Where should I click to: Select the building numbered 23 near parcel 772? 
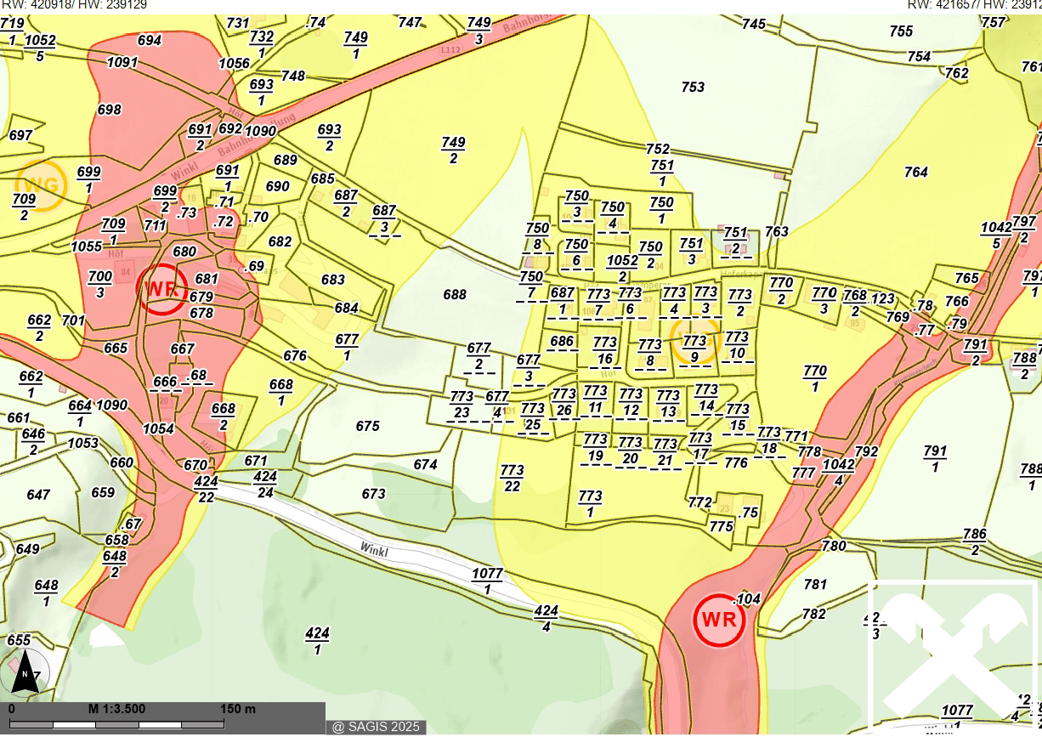pyautogui.click(x=725, y=507)
